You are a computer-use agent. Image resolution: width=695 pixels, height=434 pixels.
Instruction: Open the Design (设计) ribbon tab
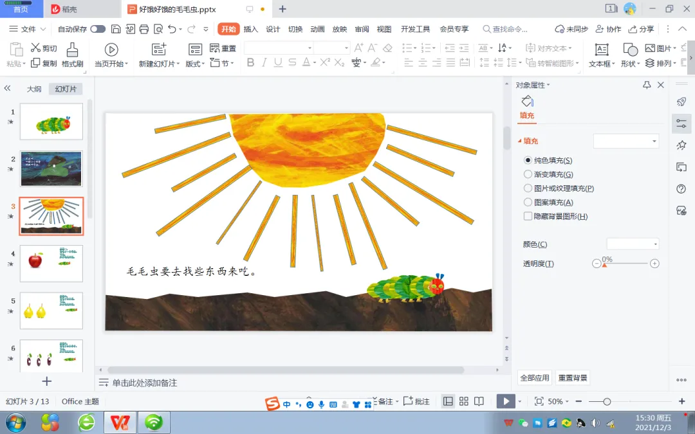[273, 29]
